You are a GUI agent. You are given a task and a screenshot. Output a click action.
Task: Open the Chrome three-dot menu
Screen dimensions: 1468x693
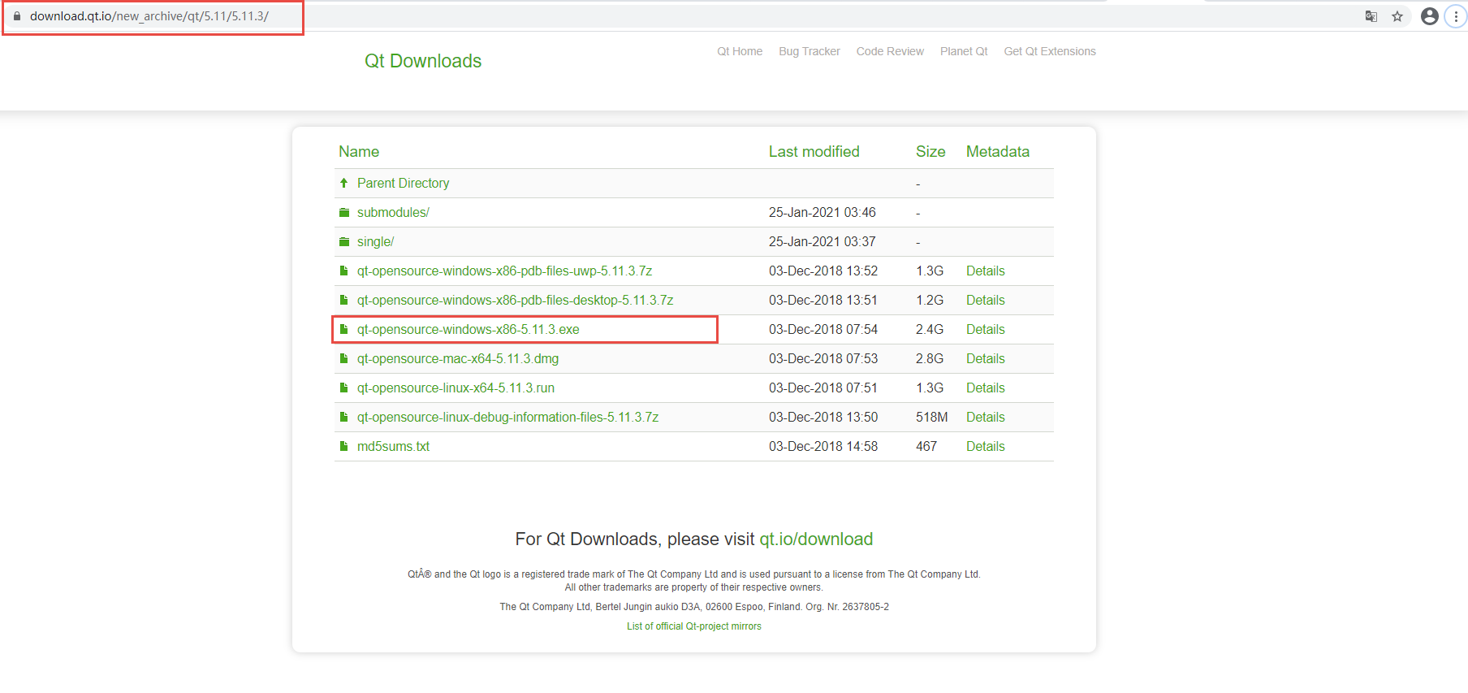pyautogui.click(x=1456, y=16)
